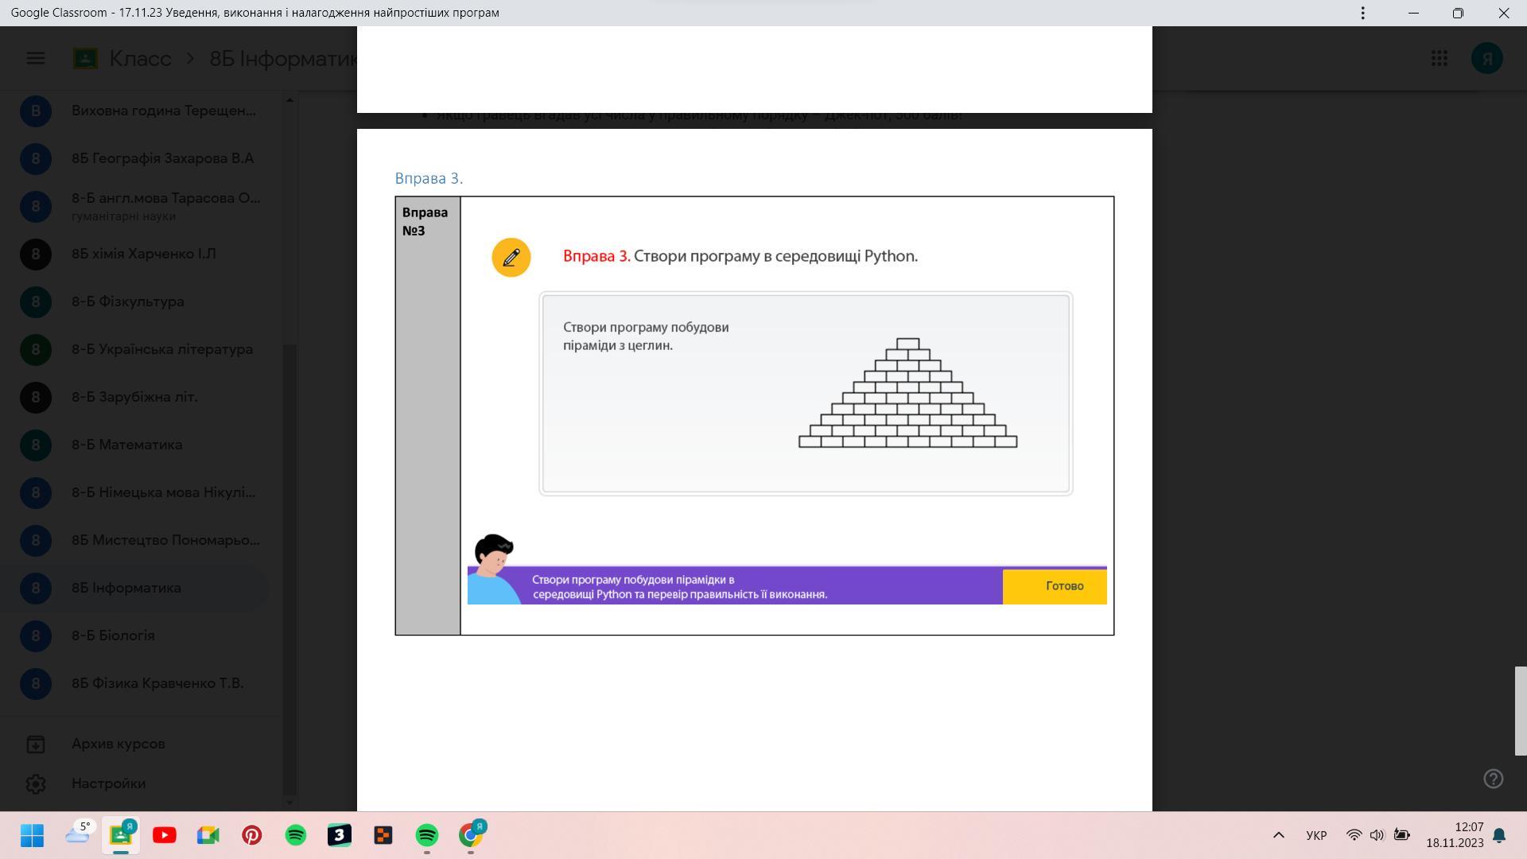Click the course archive icon
Screen dimensions: 1527x859
pos(35,744)
